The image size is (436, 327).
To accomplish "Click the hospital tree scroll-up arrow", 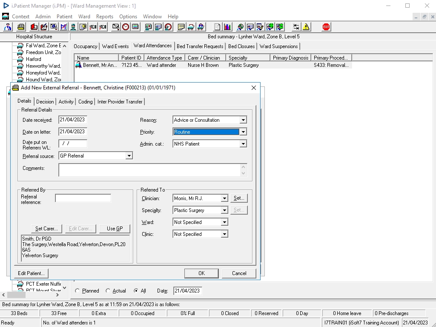I will point(65,46).
